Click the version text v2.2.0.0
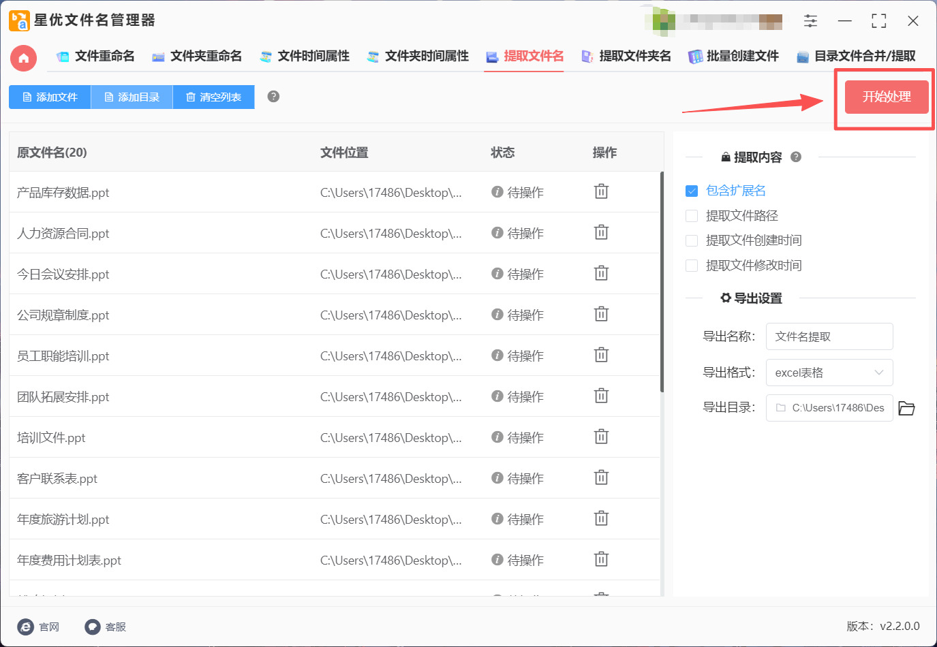This screenshot has height=647, width=937. 900,627
